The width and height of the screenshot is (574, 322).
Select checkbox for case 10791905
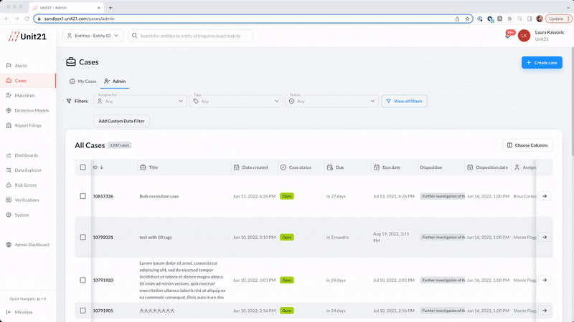(83, 311)
